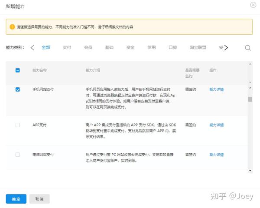Click the 能力类别 label
Viewport: 260px width, 208px height.
pos(15,47)
